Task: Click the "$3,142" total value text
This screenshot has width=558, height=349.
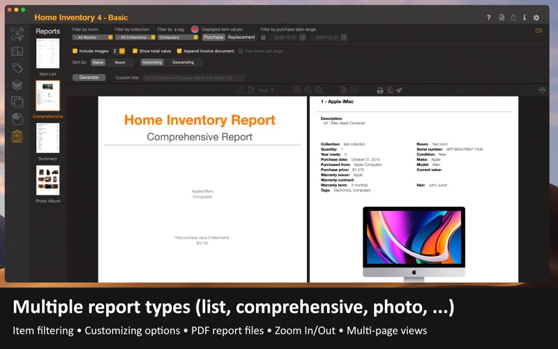Action: (202, 243)
